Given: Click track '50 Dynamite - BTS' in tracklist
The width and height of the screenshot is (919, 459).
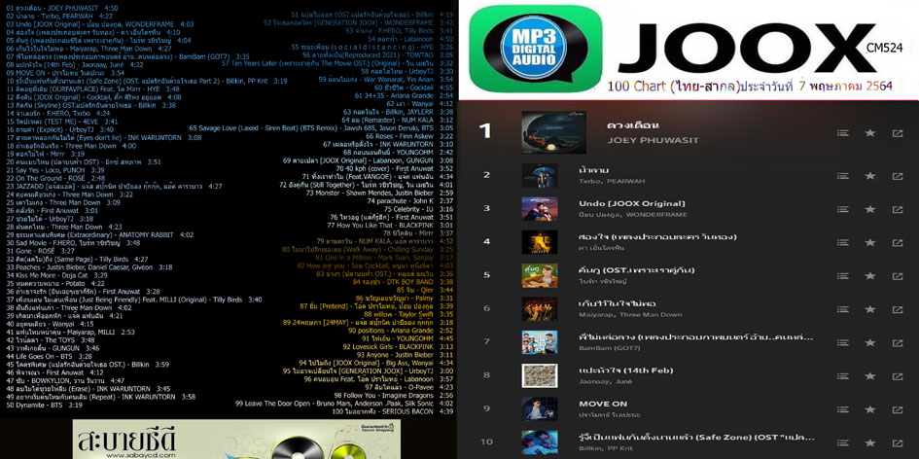Looking at the screenshot, I should (45, 406).
